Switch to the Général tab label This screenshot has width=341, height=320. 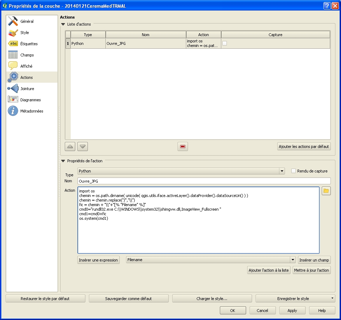coord(27,21)
